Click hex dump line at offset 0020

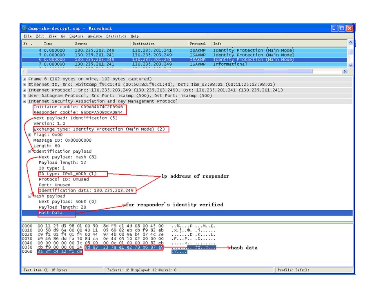(x=119, y=234)
